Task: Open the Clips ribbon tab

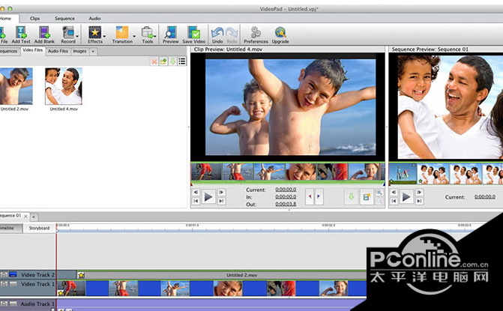Action: [34, 19]
